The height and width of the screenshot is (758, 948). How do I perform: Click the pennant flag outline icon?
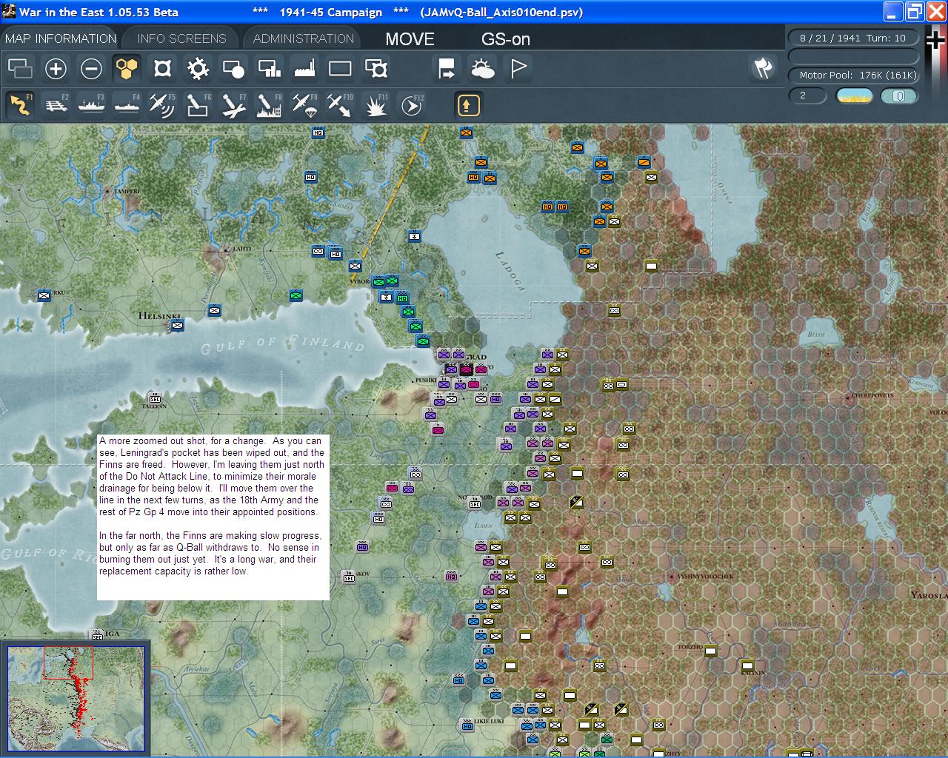(518, 69)
